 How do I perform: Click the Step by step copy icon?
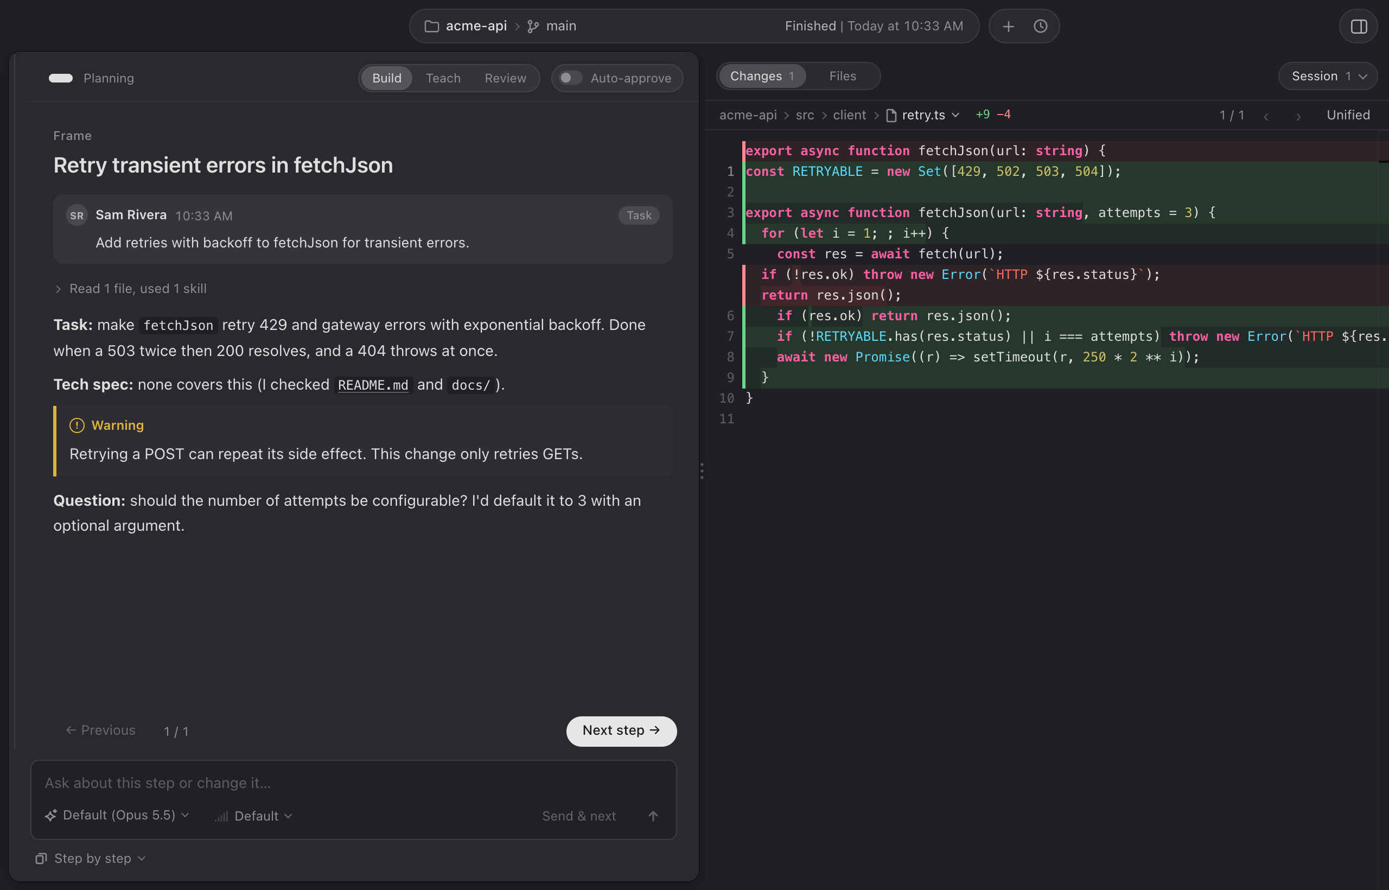pyautogui.click(x=41, y=859)
